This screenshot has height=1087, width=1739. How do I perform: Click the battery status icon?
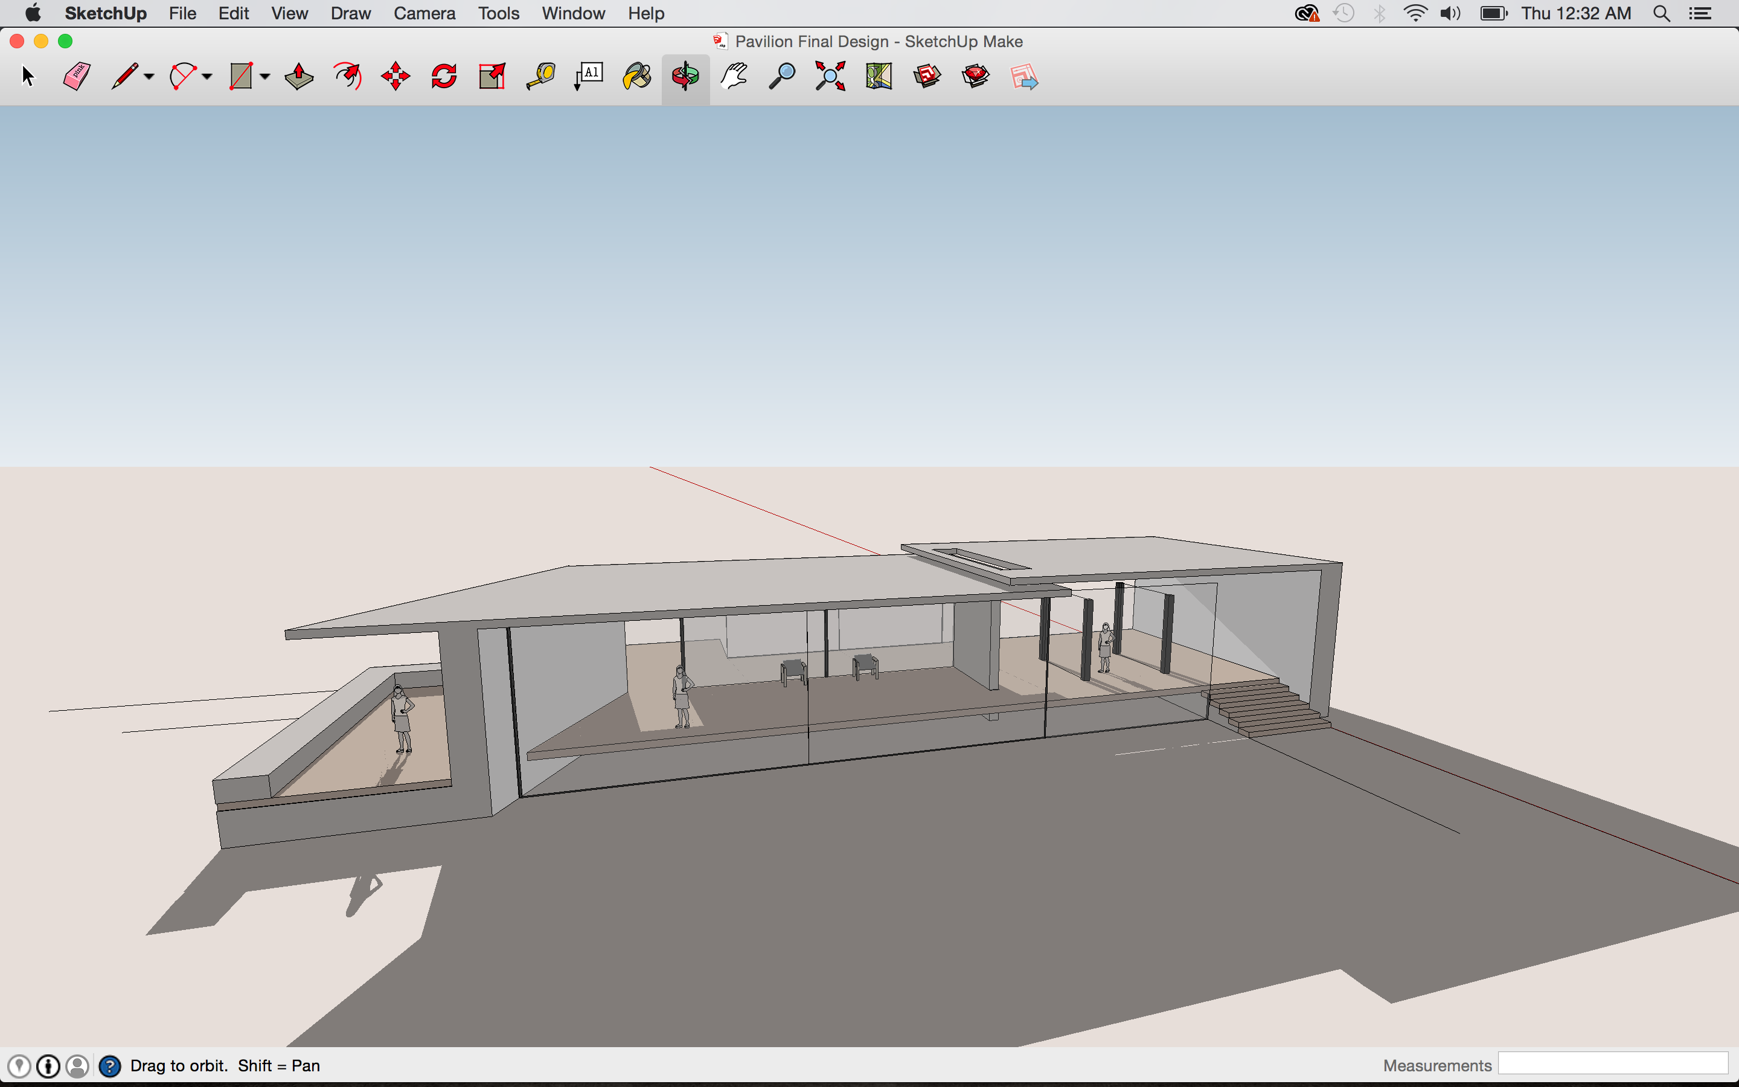tap(1494, 13)
